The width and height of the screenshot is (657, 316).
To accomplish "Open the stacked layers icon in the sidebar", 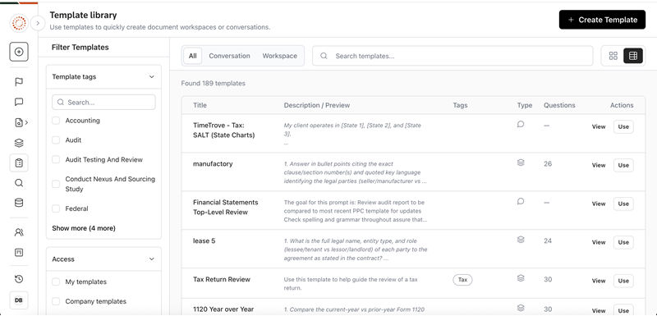I will [19, 143].
